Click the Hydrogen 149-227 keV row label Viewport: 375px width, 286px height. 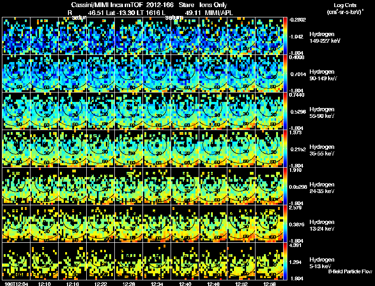[x=324, y=38]
